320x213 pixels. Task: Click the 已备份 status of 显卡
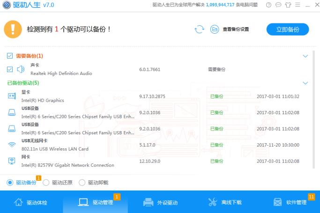(217, 96)
